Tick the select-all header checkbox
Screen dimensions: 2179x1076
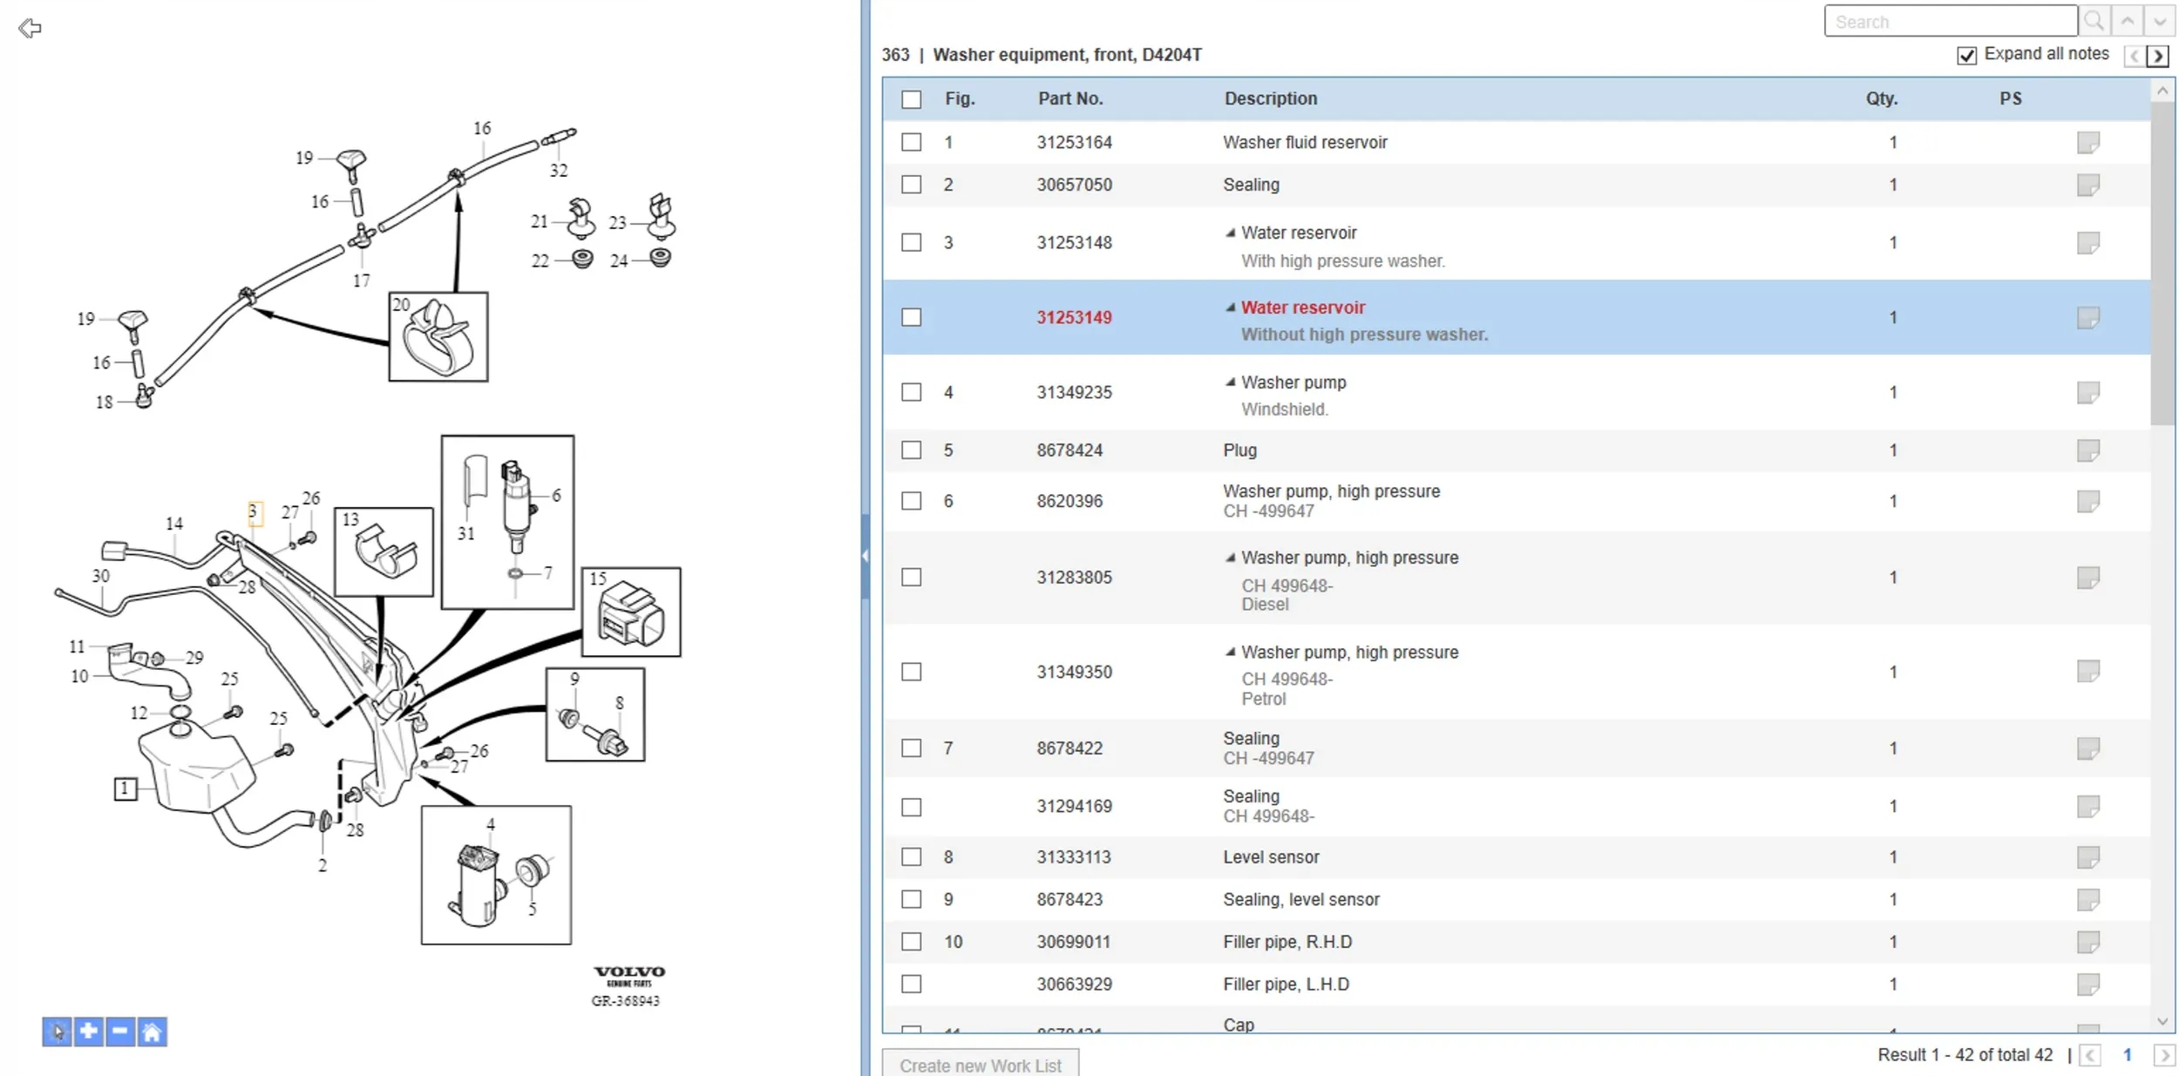point(912,99)
